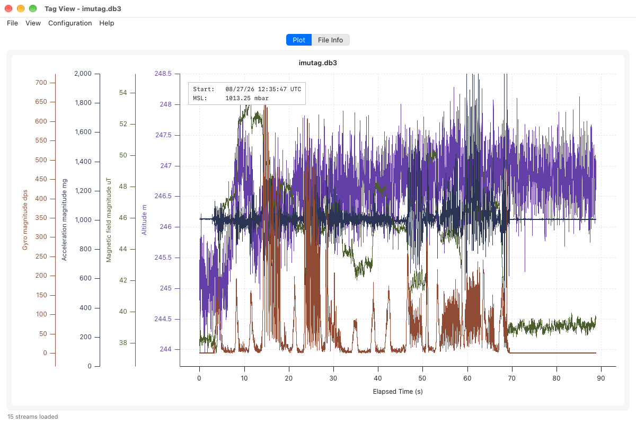The height and width of the screenshot is (424, 636).
Task: Close the Tag View window
Action: 8,8
